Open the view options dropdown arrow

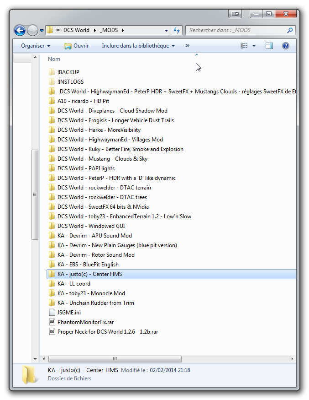coord(254,46)
